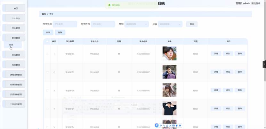
Task: Click 删除 for row 学生账号7
Action: (x=240, y=72)
